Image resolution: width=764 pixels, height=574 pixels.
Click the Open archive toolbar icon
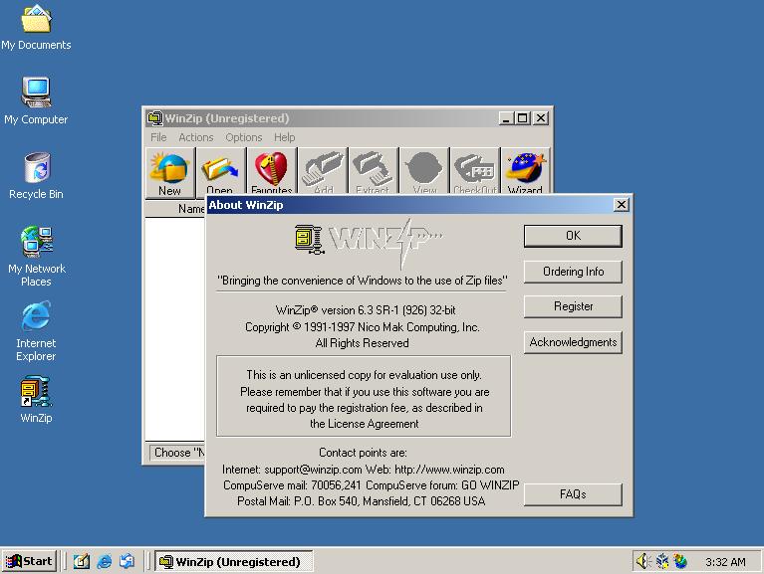coord(220,171)
